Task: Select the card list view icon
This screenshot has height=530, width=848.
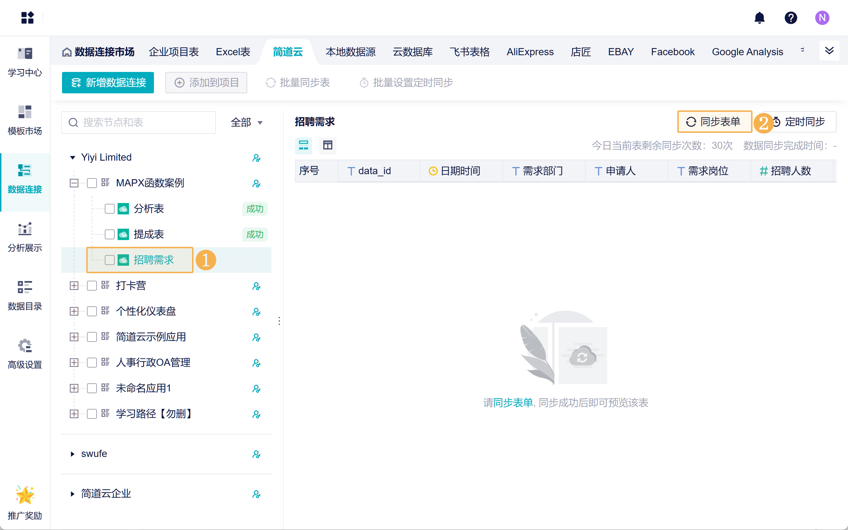Action: coord(304,145)
